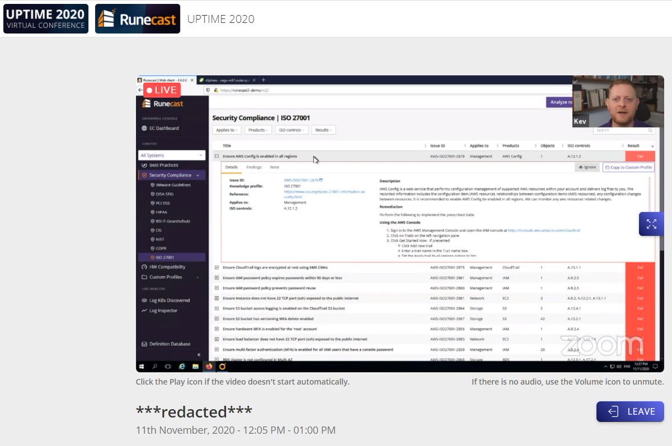This screenshot has height=446, width=672.
Task: Click the Task View taskbar icon
Action: click(168, 367)
